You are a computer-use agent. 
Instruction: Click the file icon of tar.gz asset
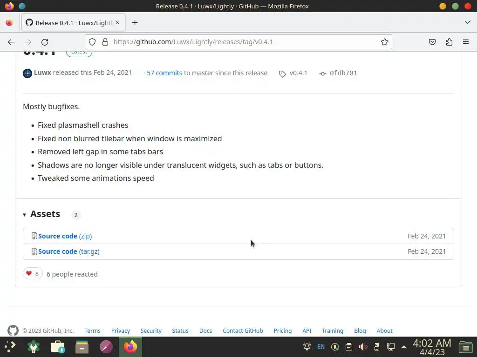pos(34,251)
